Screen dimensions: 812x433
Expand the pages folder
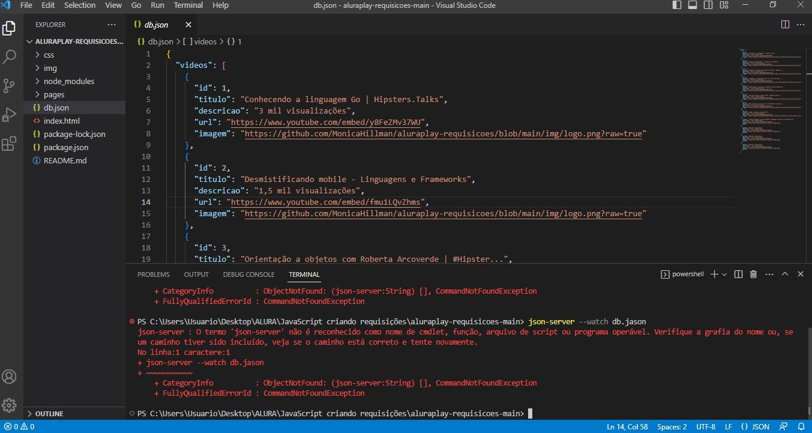pyautogui.click(x=74, y=94)
